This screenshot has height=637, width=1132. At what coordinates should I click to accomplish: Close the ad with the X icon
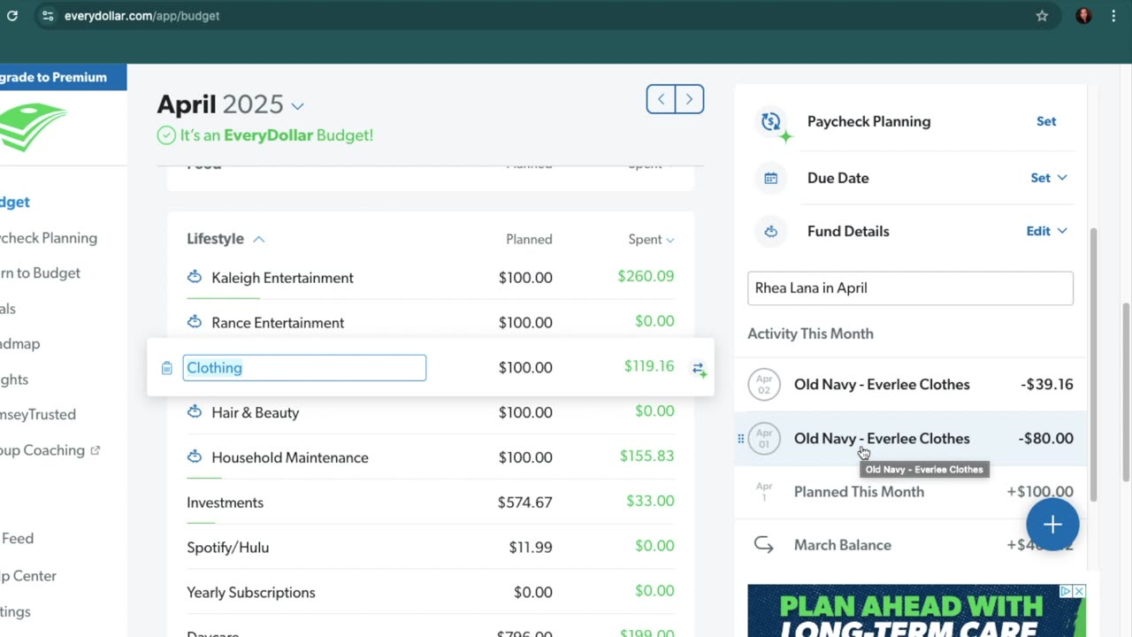[1079, 591]
